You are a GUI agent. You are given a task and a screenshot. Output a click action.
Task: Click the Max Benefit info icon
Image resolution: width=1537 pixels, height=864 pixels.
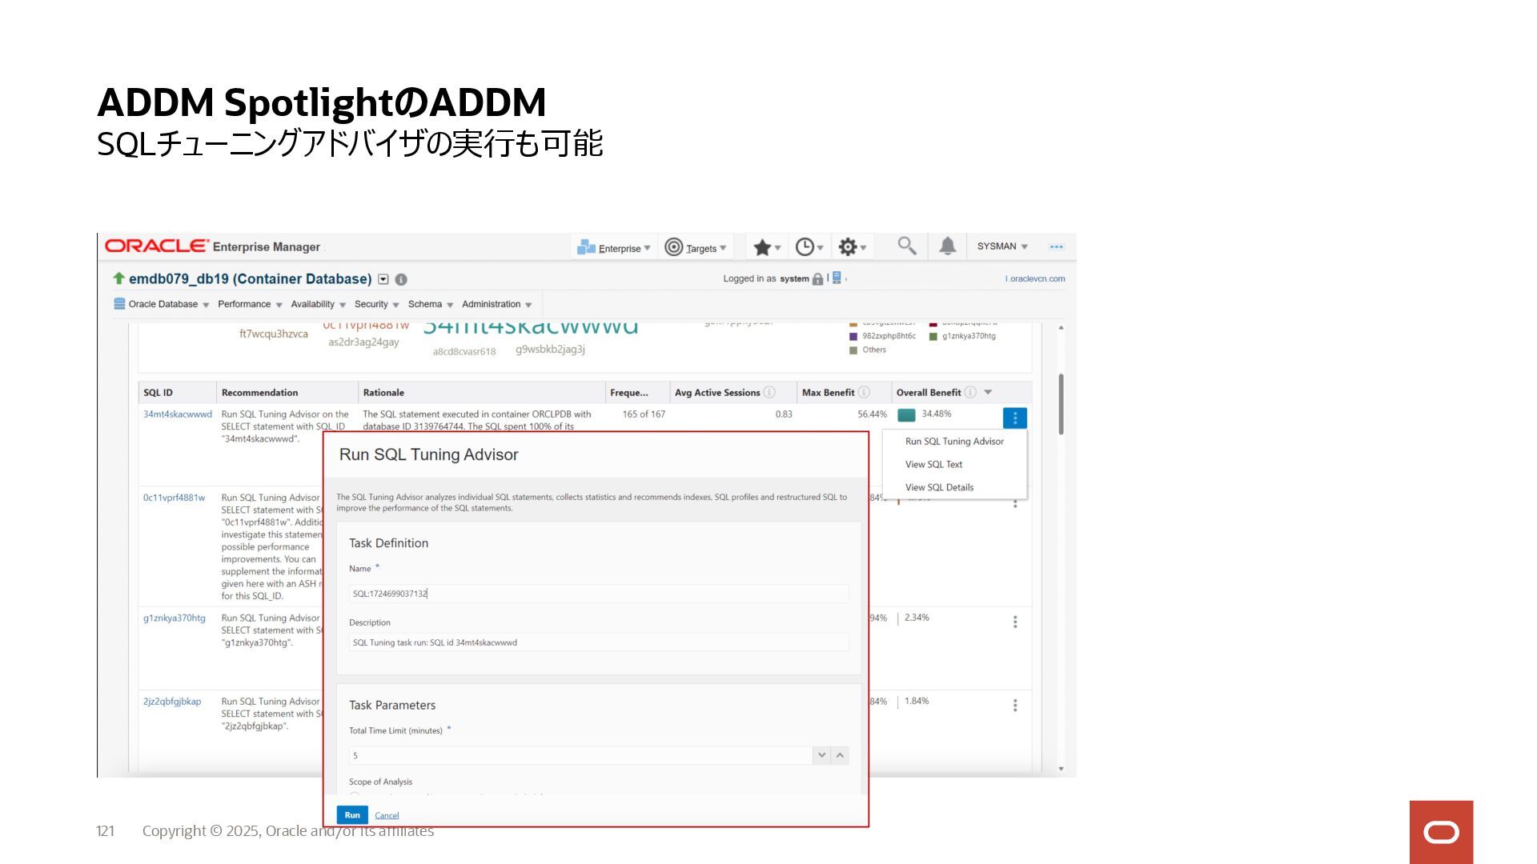[x=864, y=392]
